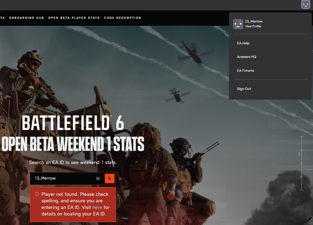
Task: Follow the 'here' link in error message
Action: [97, 207]
